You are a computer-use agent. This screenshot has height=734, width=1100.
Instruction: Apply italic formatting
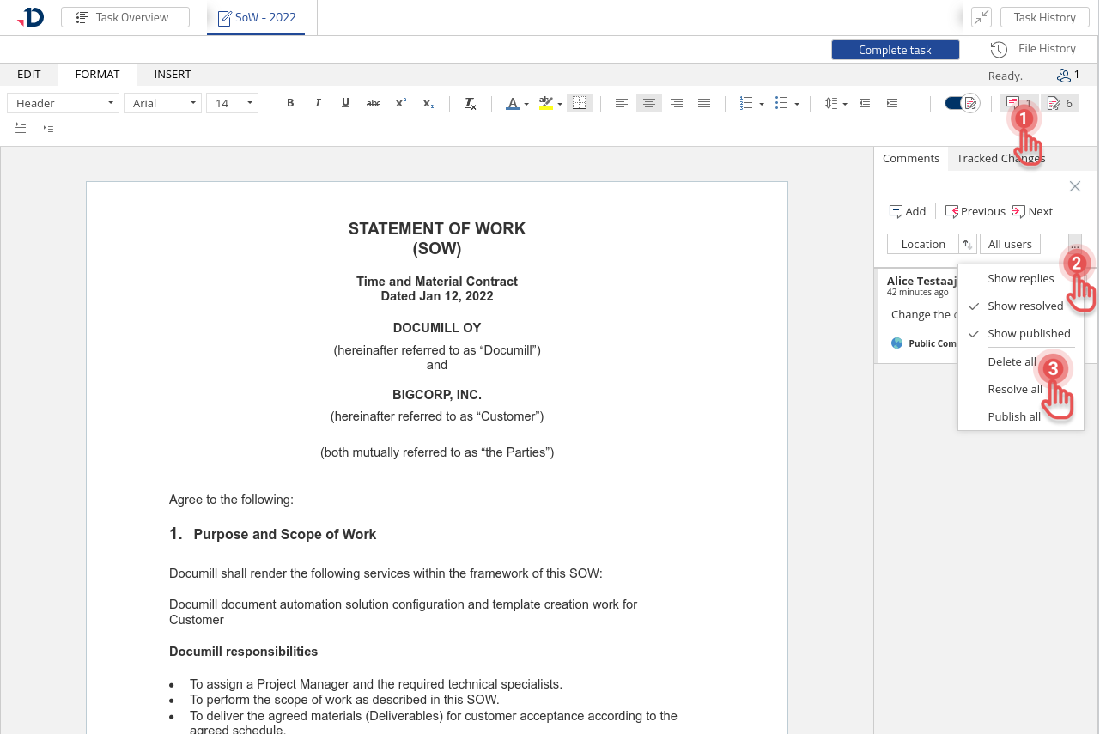[318, 103]
